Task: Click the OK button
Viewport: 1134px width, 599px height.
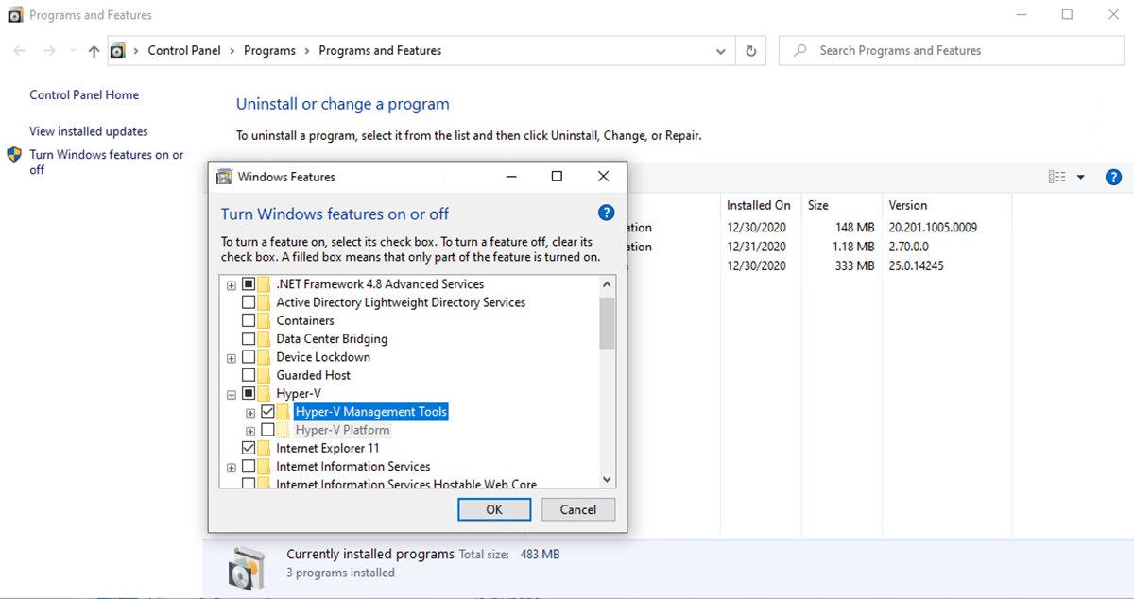Action: point(494,508)
